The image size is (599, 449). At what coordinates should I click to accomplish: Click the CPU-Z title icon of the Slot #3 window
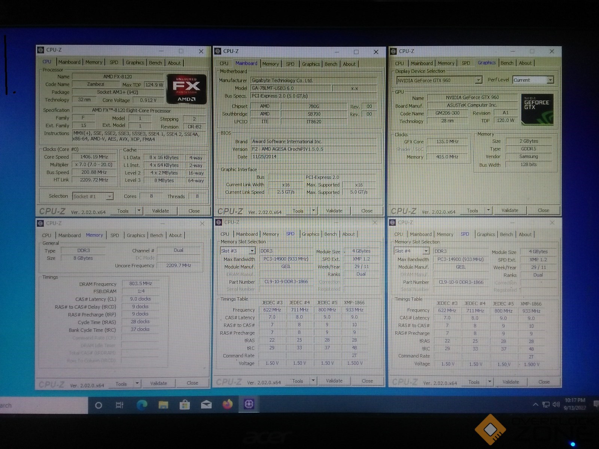(219, 222)
